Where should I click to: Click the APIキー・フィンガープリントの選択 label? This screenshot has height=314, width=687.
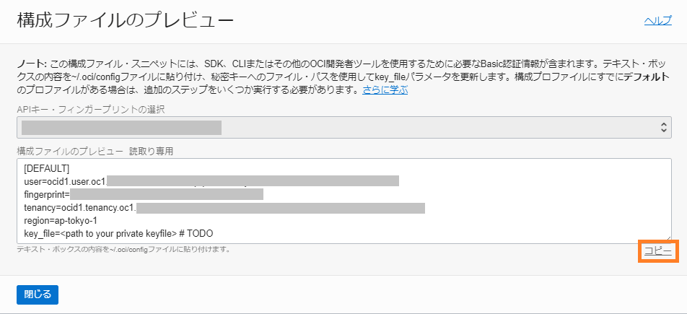tap(91, 110)
